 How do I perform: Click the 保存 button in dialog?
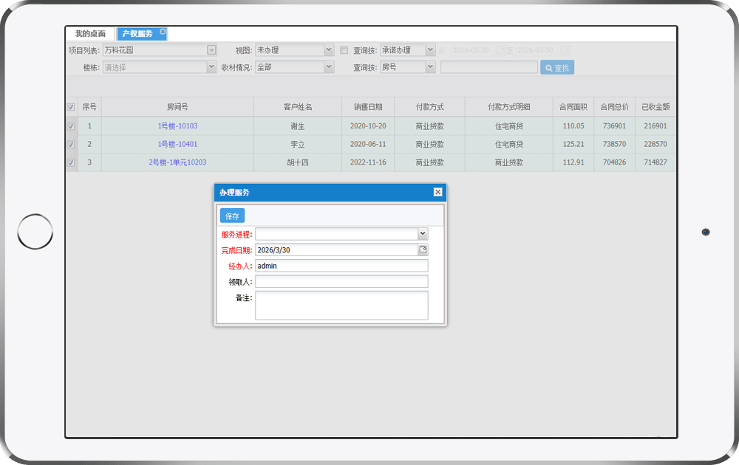[232, 216]
